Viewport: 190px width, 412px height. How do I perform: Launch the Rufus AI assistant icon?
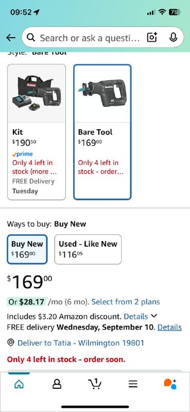(170, 384)
